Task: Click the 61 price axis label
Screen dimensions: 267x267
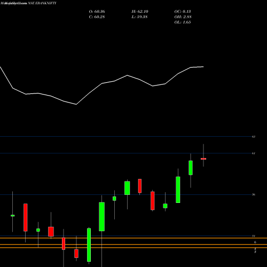Action: [x=254, y=153]
